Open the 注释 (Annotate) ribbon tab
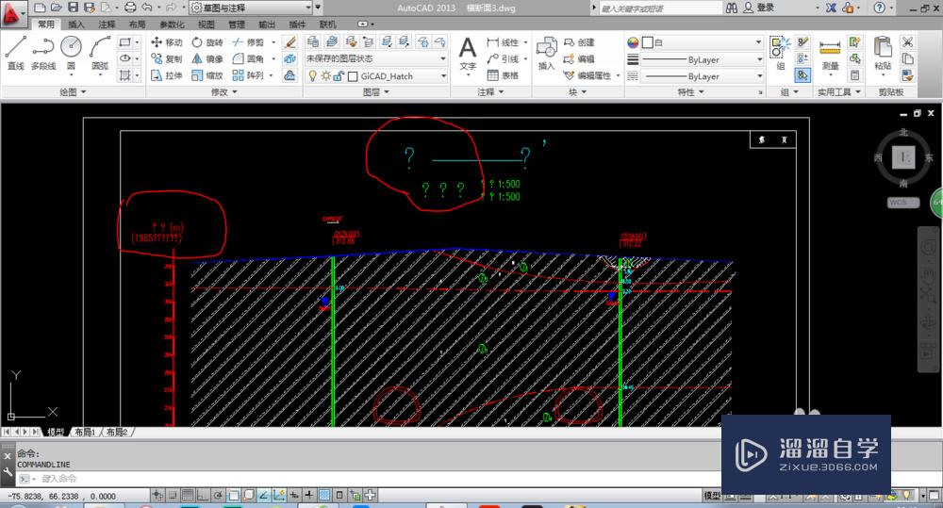This screenshot has width=943, height=508. click(x=107, y=25)
